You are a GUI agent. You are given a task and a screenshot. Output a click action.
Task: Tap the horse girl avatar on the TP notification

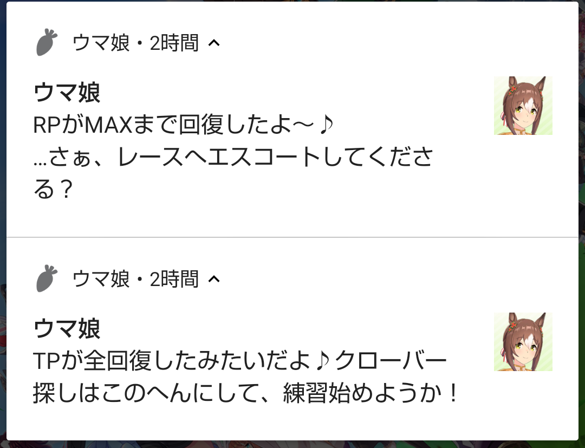pos(523,342)
